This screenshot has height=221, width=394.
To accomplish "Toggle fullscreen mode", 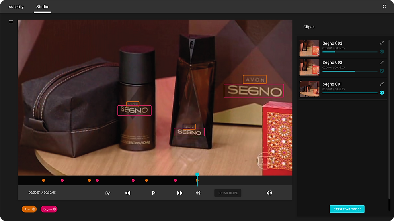I will (384, 6).
